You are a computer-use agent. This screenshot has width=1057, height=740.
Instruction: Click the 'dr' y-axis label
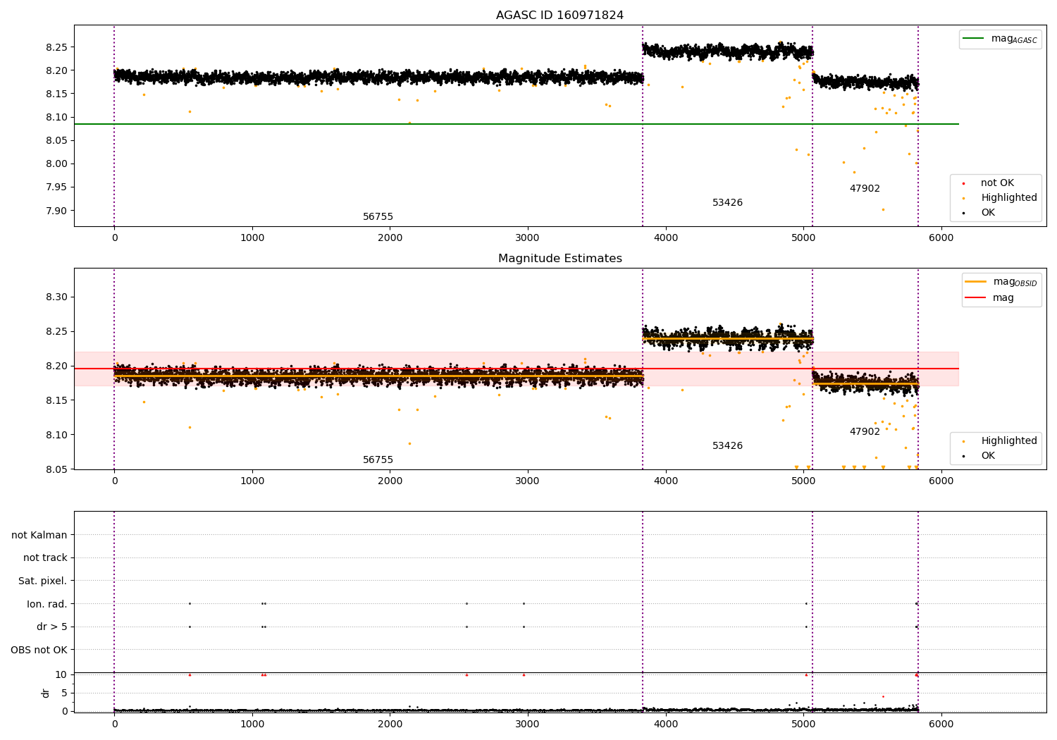tap(46, 693)
